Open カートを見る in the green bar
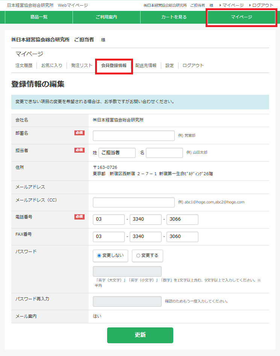Image resolution: width=280 pixels, height=356 pixels. 174,17
